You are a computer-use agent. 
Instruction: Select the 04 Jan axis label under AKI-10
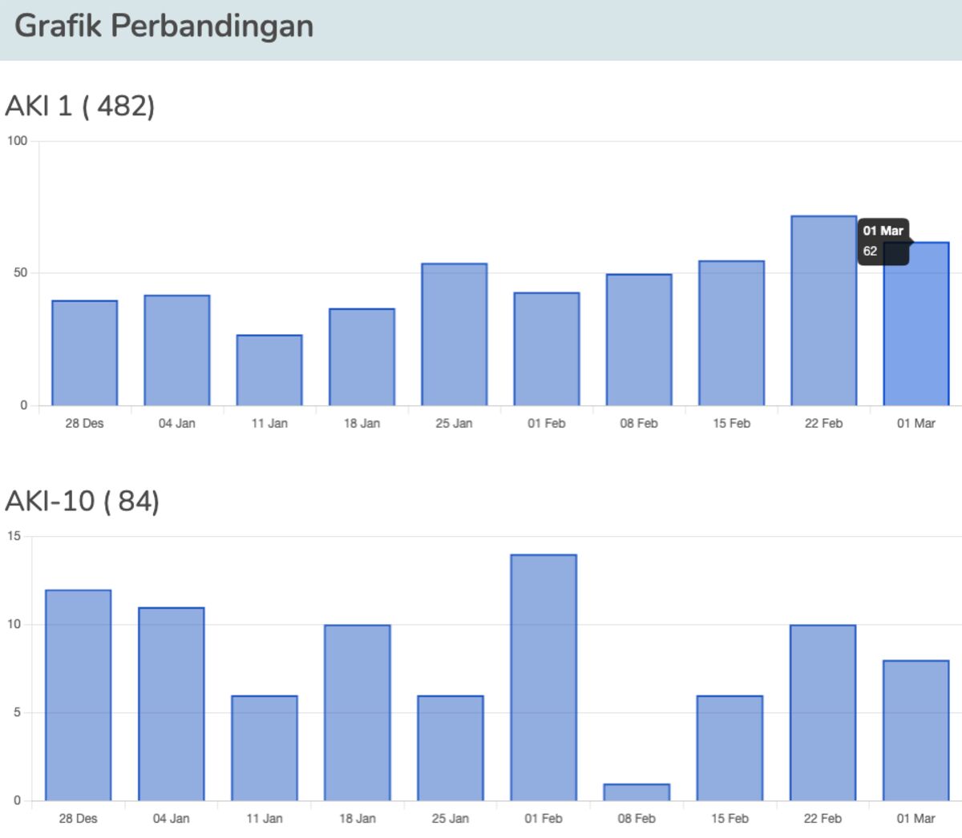pyautogui.click(x=172, y=819)
